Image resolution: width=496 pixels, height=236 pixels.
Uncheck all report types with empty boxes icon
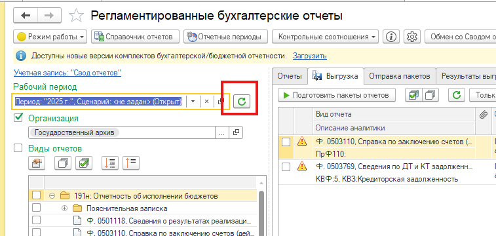click(63, 163)
